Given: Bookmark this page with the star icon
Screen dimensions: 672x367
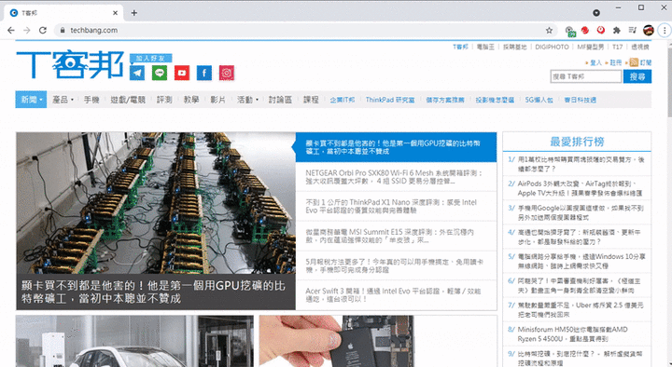Looking at the screenshot, I should coord(549,31).
